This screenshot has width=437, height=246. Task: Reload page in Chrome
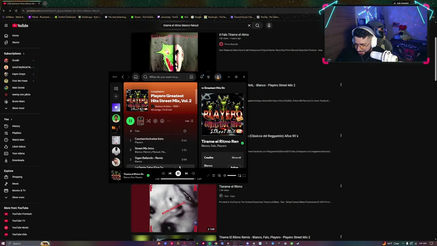pyautogui.click(x=16, y=11)
